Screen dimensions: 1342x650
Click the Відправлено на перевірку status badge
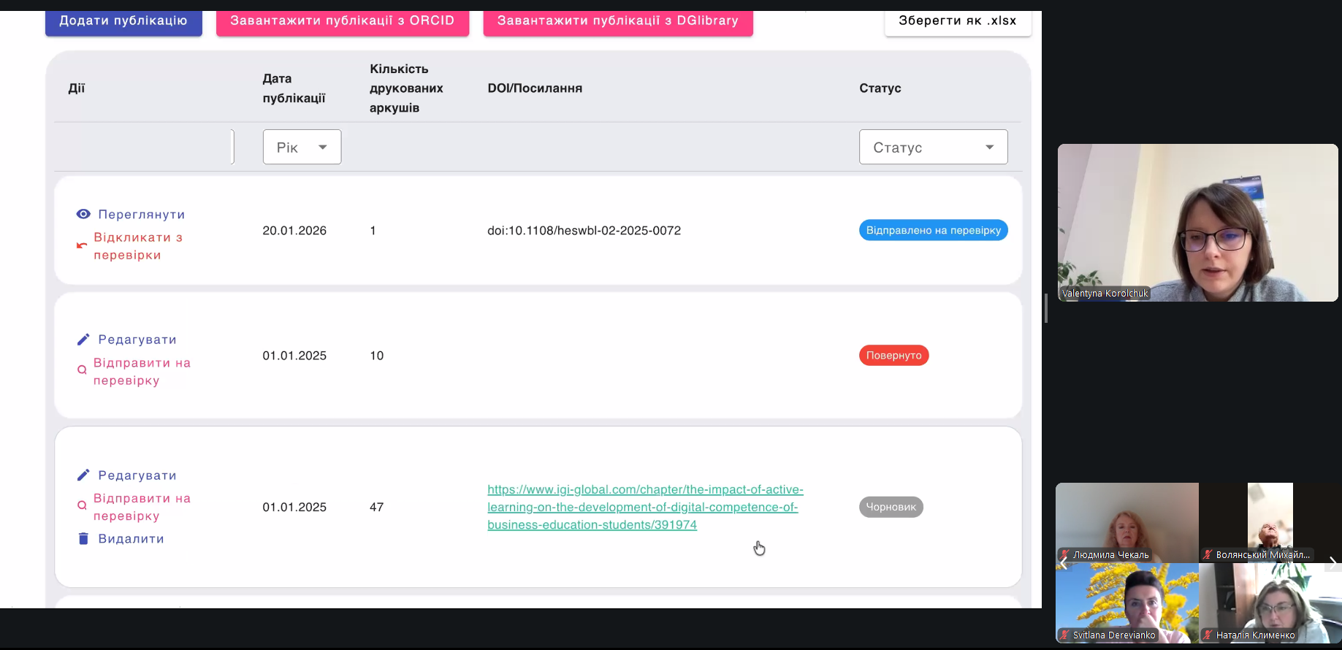point(933,230)
